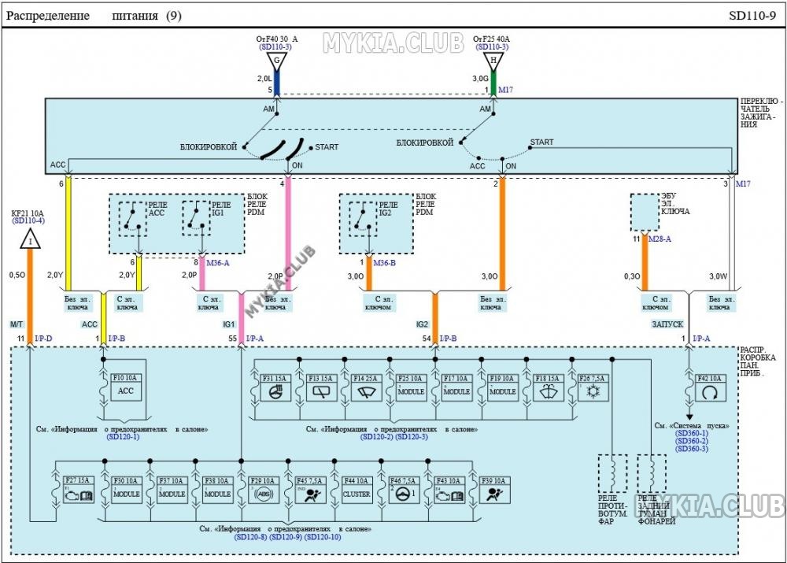Click the F13 15A rear wiper fuse icon
Viewport: 787px width, 563px height.
pyautogui.click(x=321, y=392)
